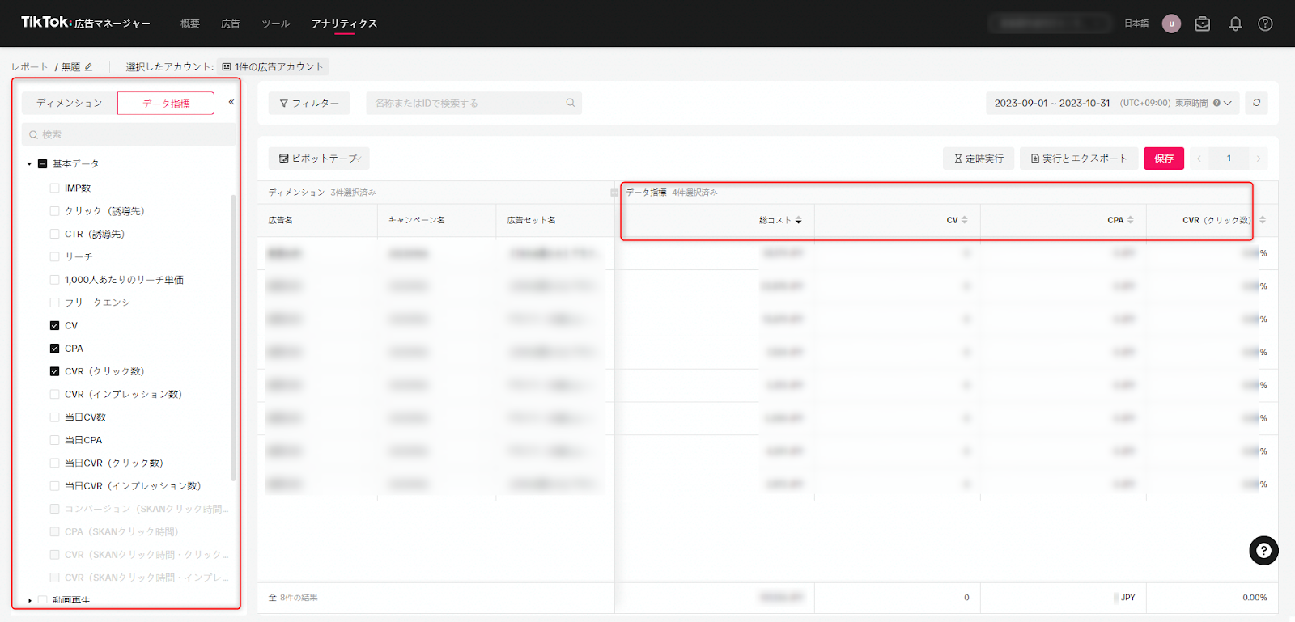Collapse the left panel with double-chevron icon
Screen dimensions: 1295x622
[231, 102]
